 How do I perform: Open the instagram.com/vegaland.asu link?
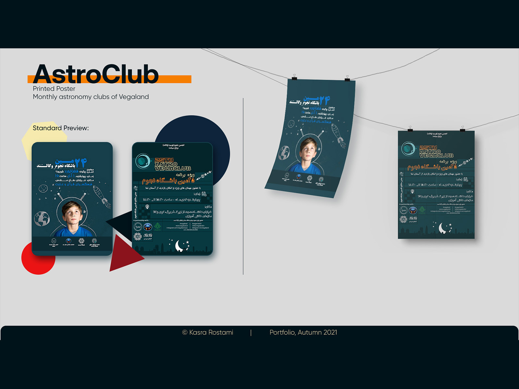click(177, 228)
